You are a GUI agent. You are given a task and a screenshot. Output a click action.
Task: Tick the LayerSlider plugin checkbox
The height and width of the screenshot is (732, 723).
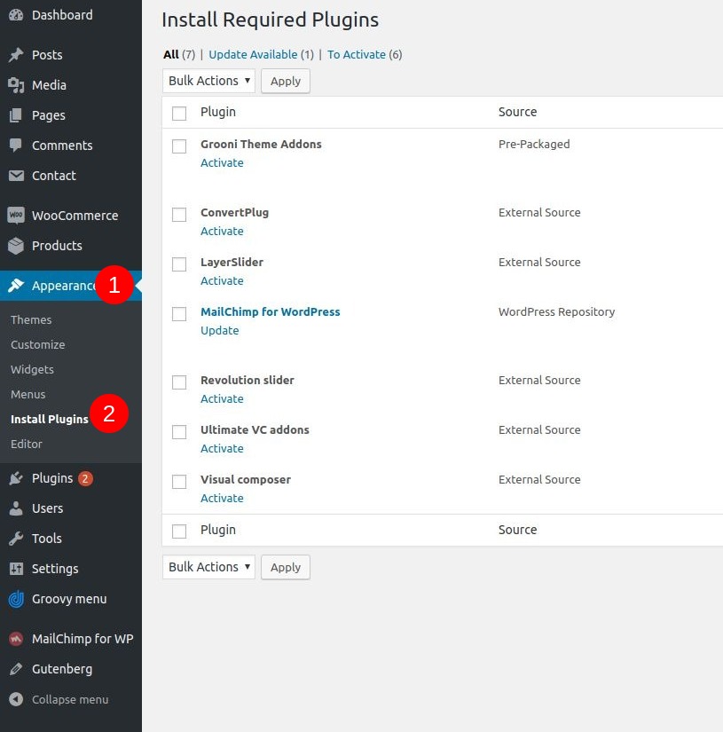(x=179, y=264)
